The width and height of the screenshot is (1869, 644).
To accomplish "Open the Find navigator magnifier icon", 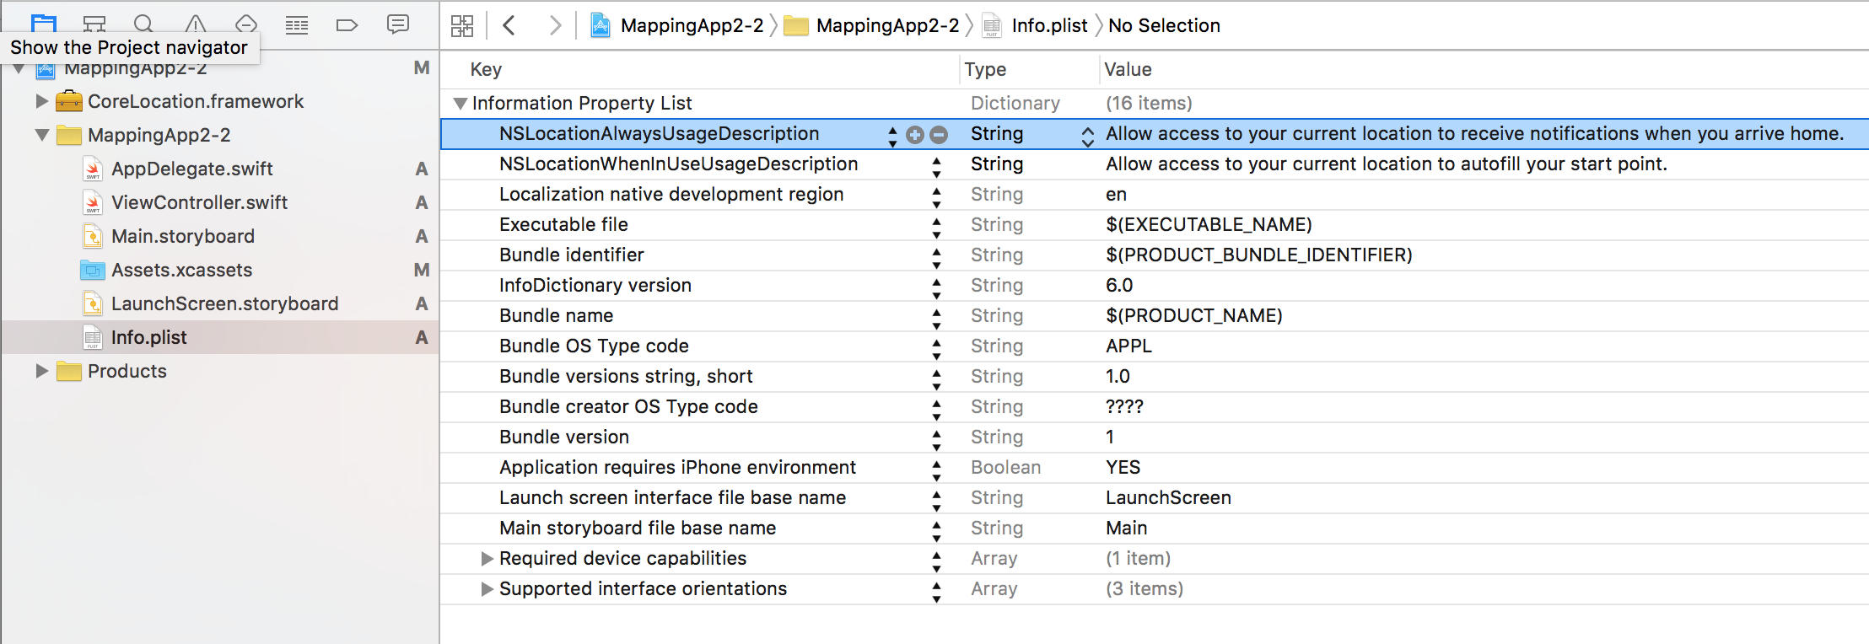I will click(x=144, y=24).
